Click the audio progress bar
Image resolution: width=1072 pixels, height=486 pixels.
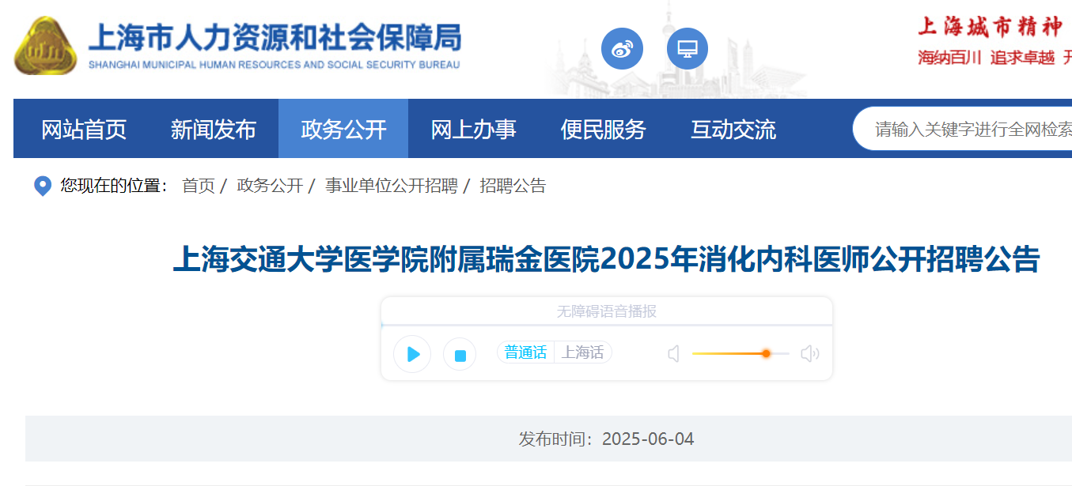click(607, 325)
